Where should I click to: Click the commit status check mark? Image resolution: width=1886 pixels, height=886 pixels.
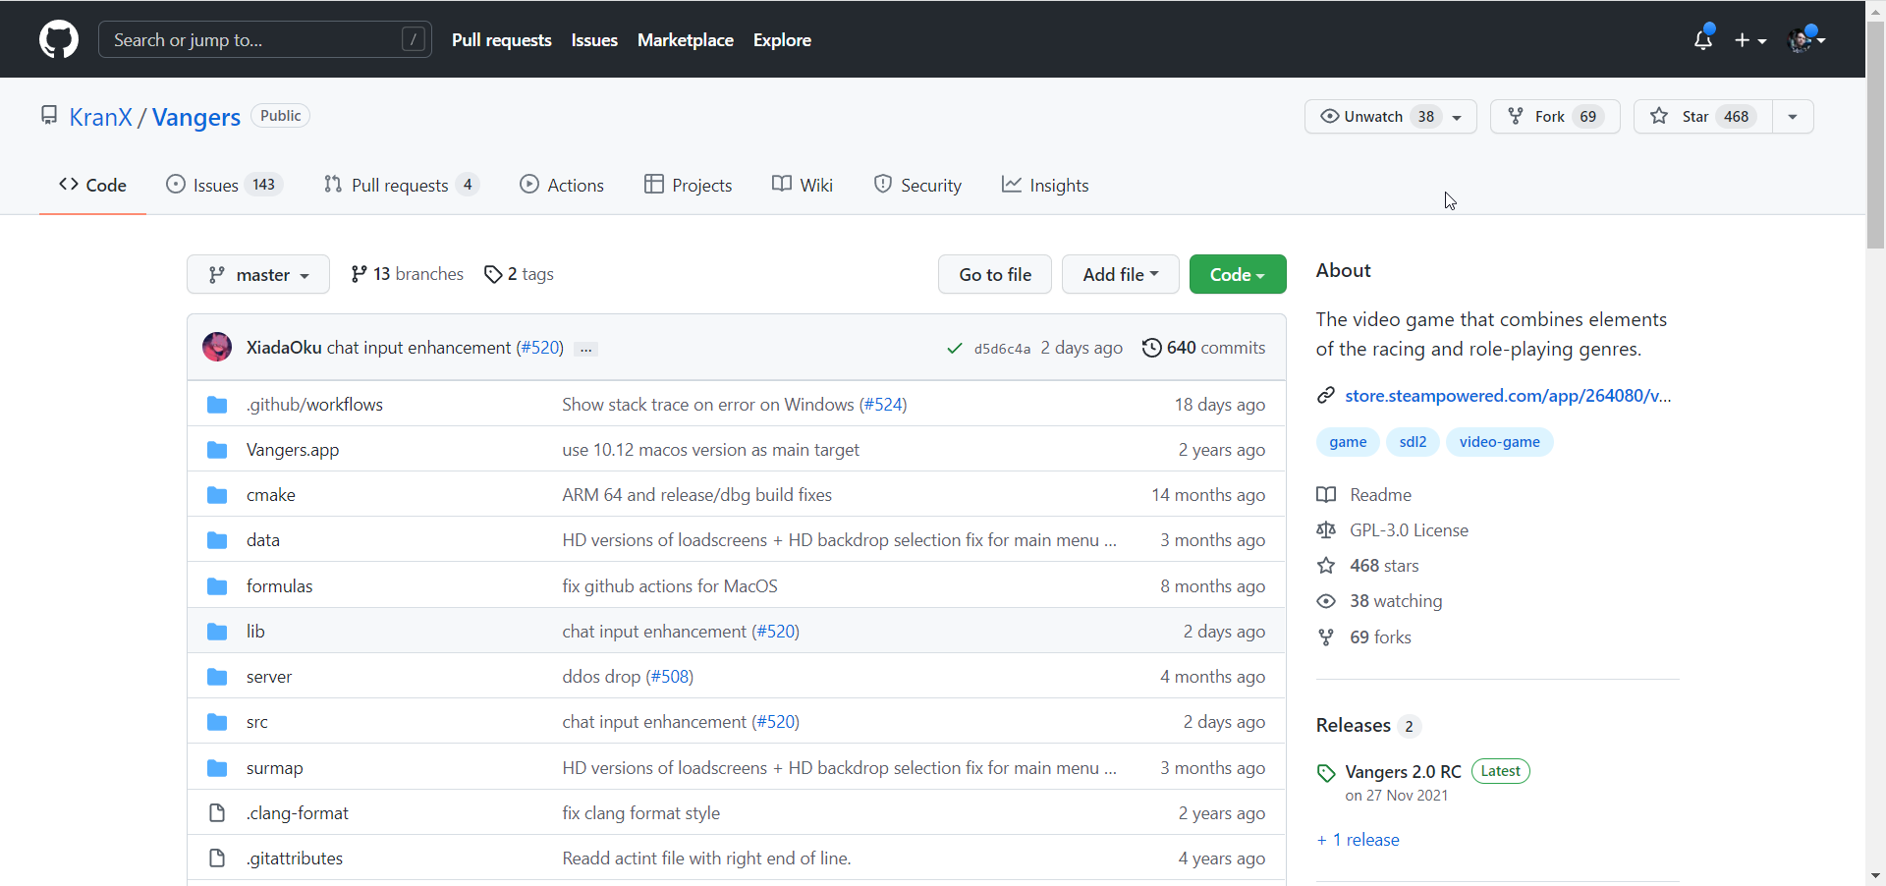(954, 349)
